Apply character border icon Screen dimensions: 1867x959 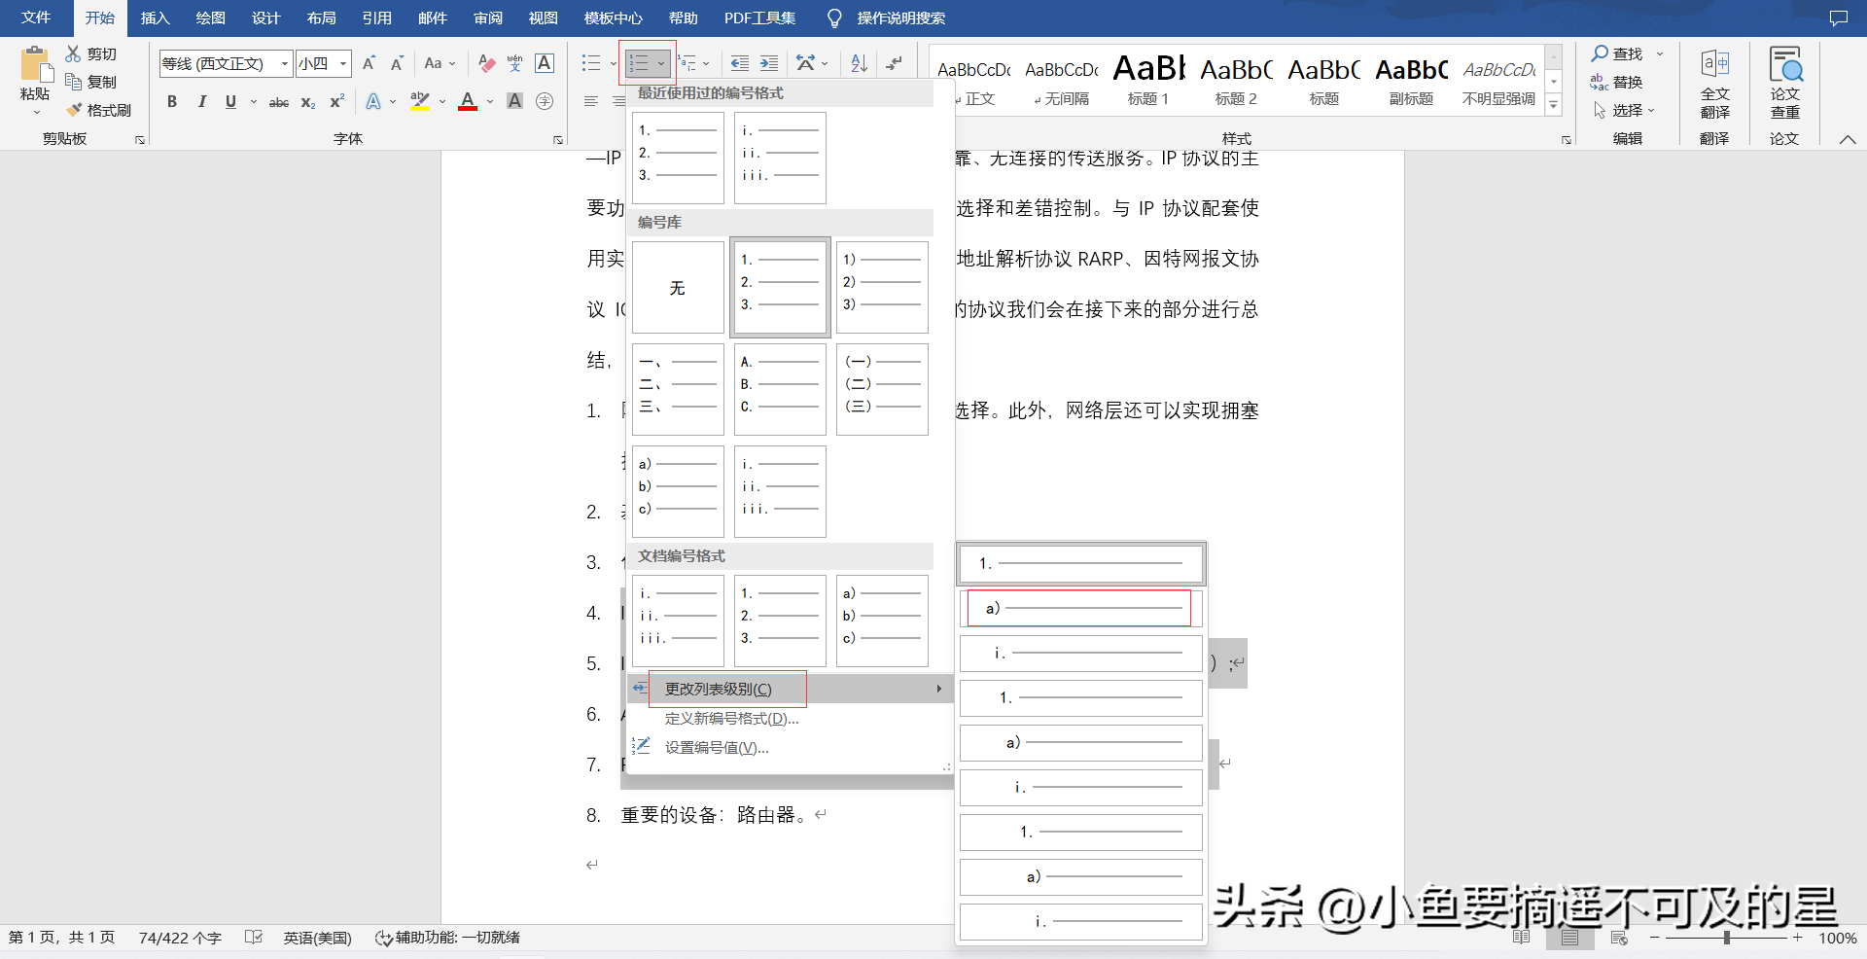(x=545, y=63)
